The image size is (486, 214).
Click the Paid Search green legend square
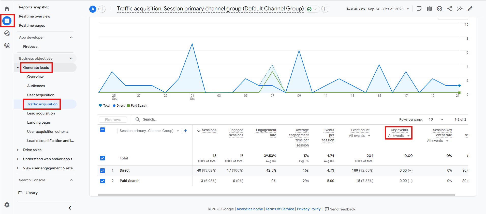(128, 106)
